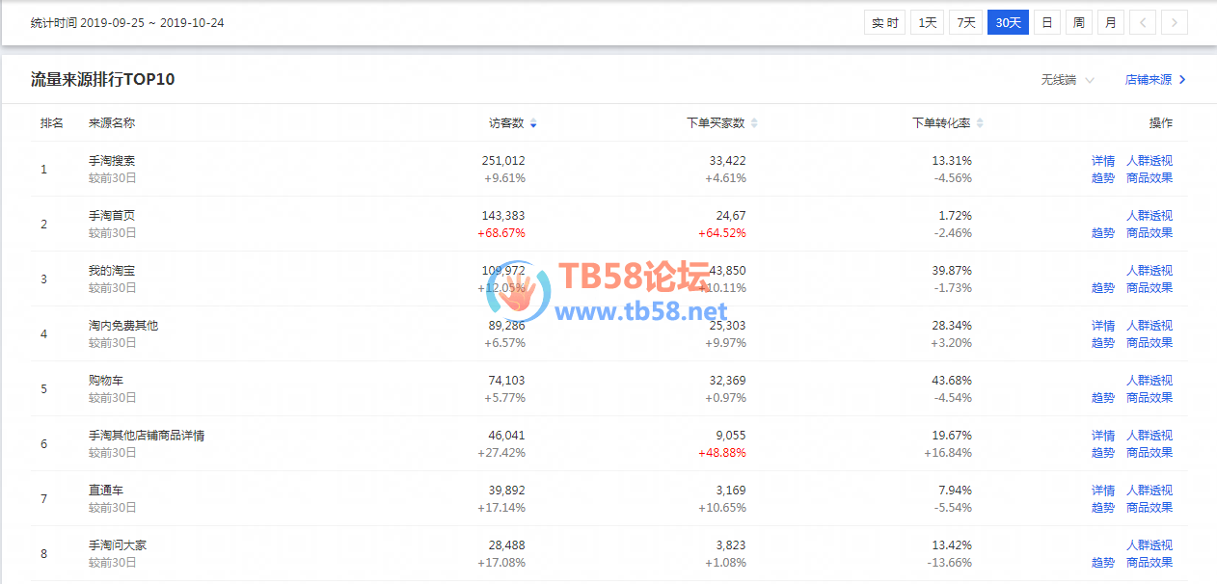The width and height of the screenshot is (1217, 584).
Task: Click the conversion rate 7.94%
Action: [956, 491]
